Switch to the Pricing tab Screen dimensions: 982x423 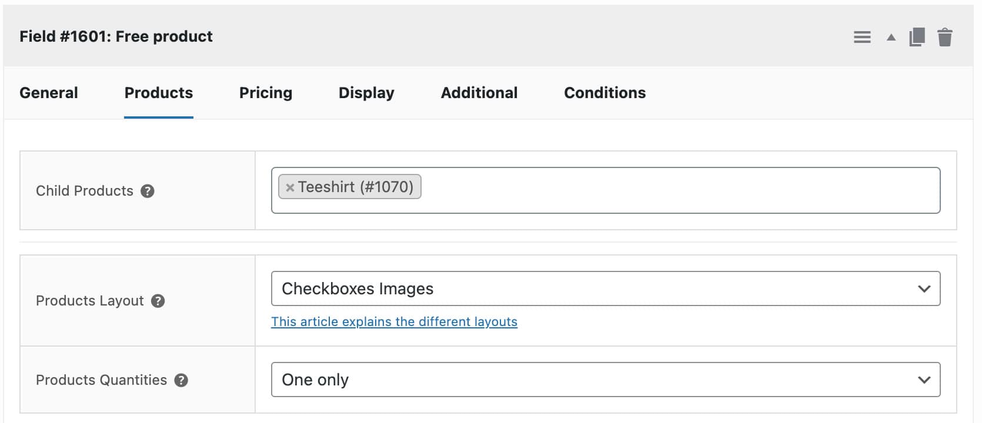click(x=265, y=92)
